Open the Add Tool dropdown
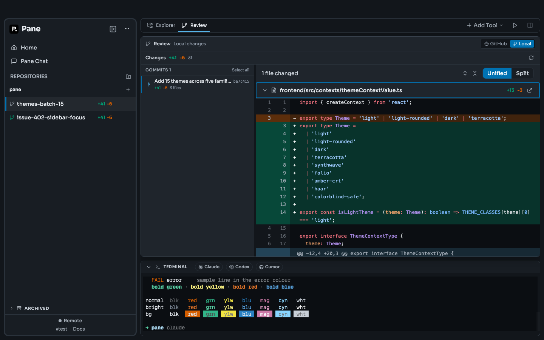Image resolution: width=544 pixels, height=340 pixels. coord(485,25)
